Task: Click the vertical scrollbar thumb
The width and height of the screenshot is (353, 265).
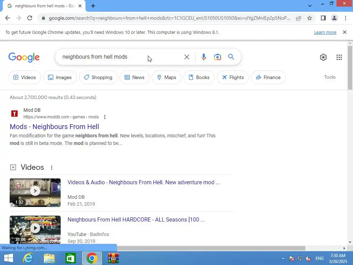Action: pos(350,68)
